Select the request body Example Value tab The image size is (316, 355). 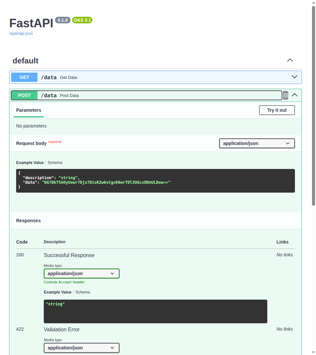point(30,163)
